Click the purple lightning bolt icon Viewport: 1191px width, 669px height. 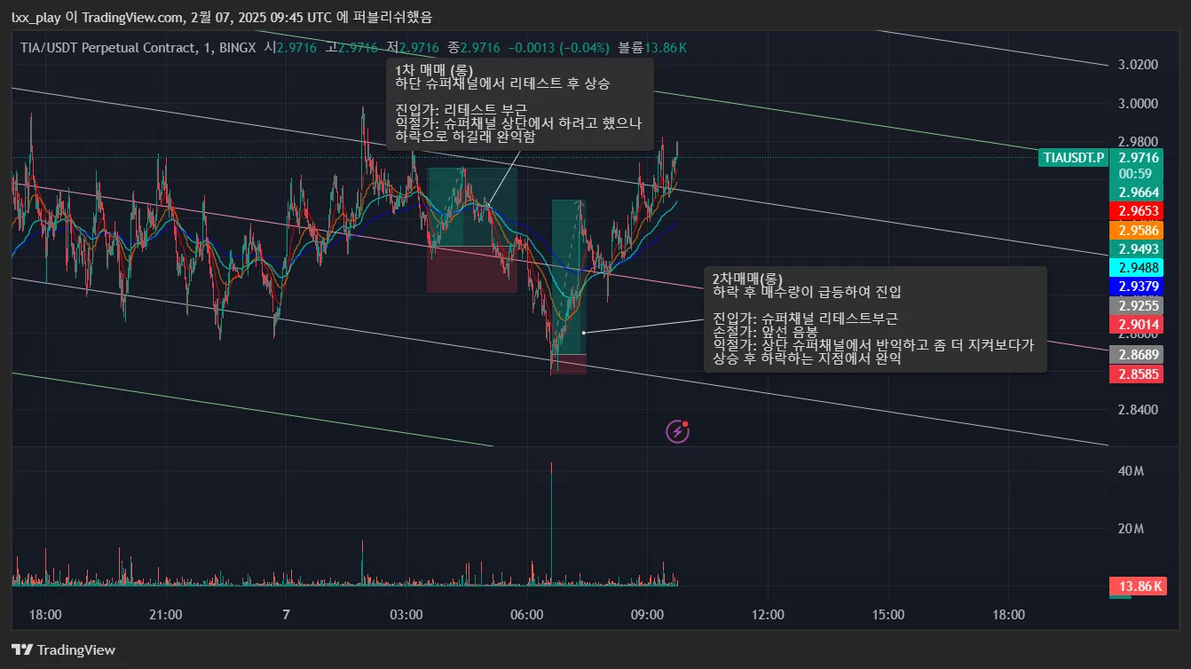coord(678,432)
